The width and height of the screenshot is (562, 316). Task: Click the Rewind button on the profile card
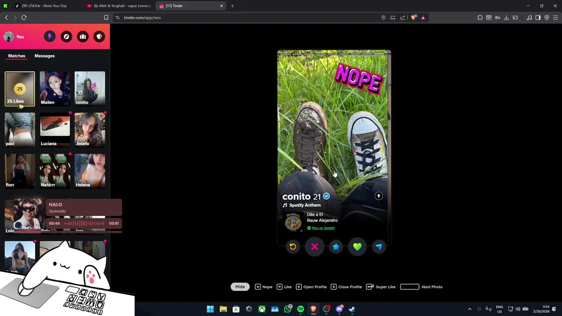coord(293,247)
